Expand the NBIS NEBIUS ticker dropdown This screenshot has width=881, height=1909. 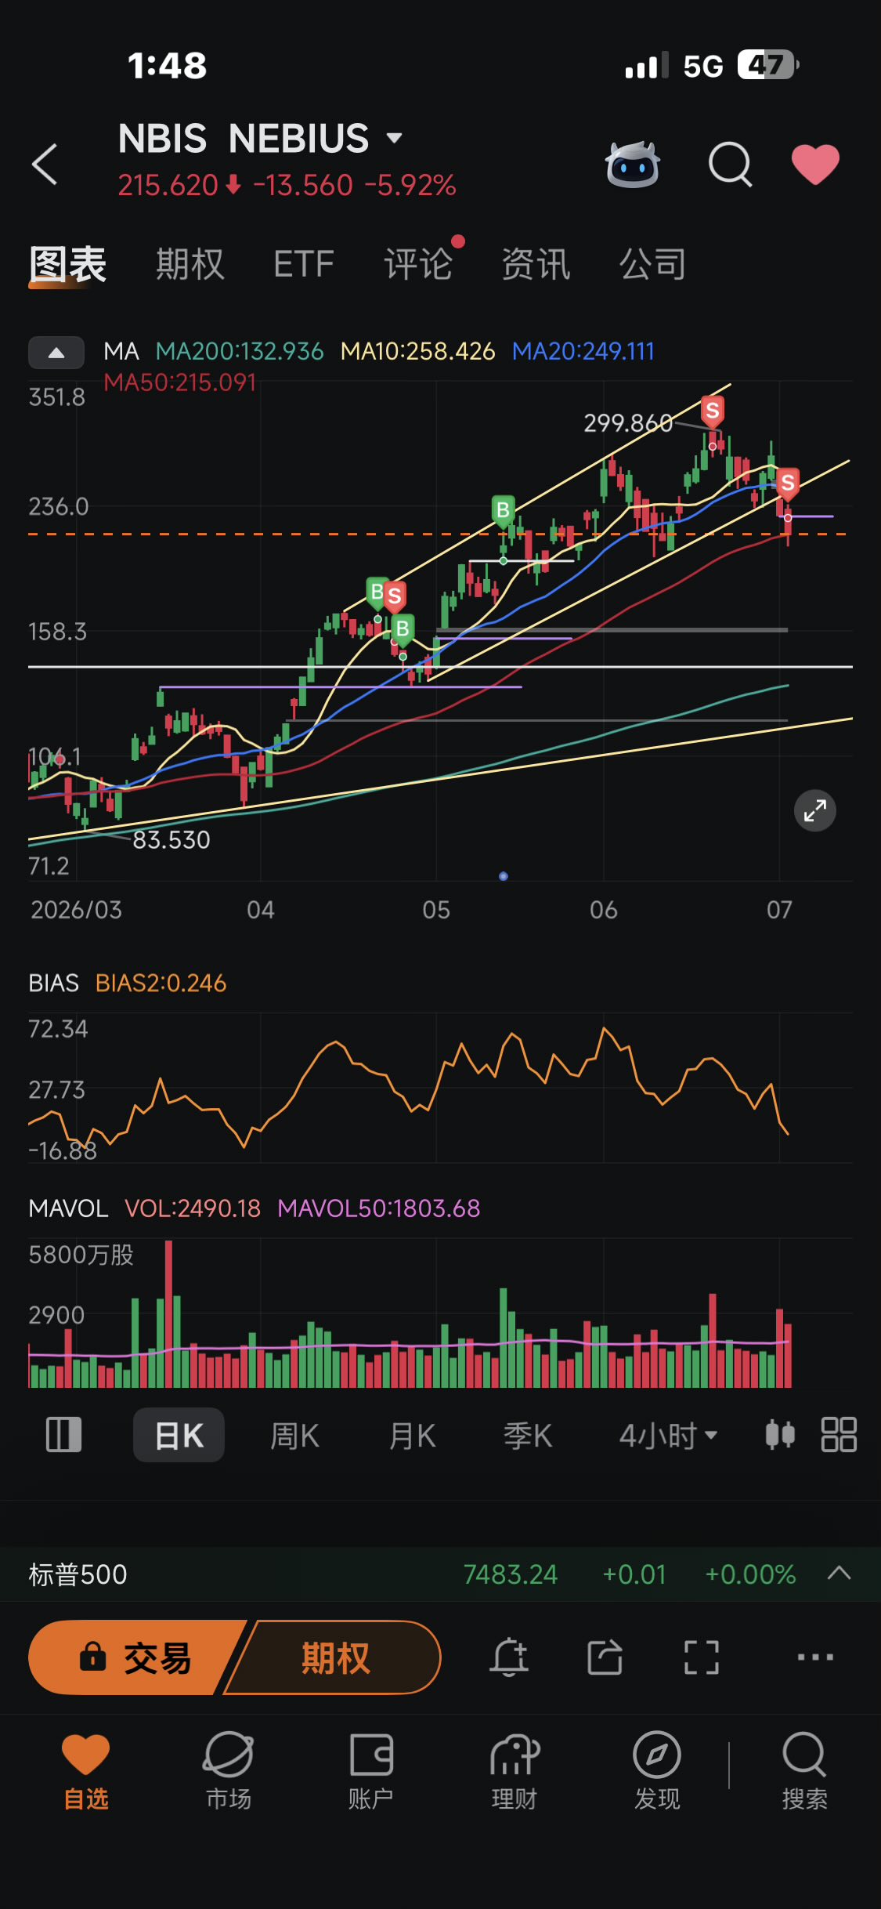tap(395, 139)
